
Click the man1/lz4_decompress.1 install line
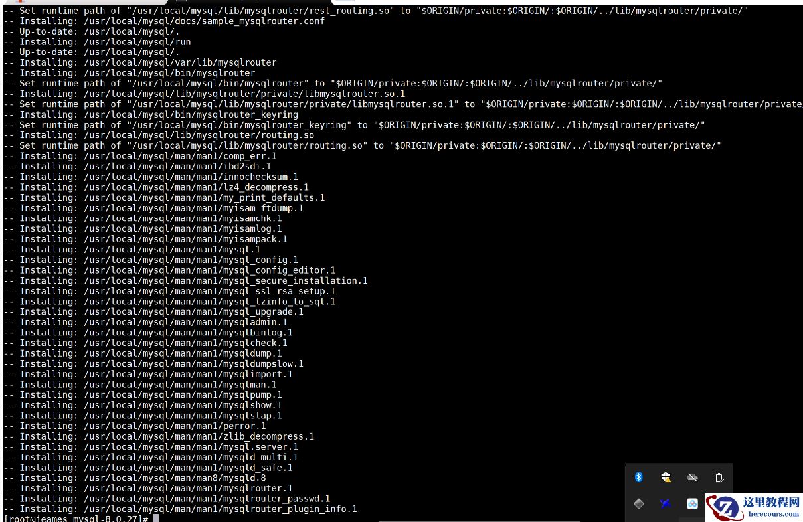coord(156,187)
